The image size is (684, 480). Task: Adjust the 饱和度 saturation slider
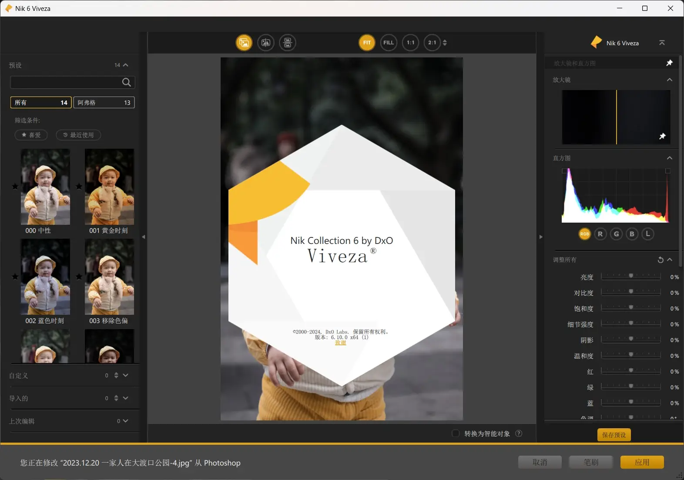point(631,308)
